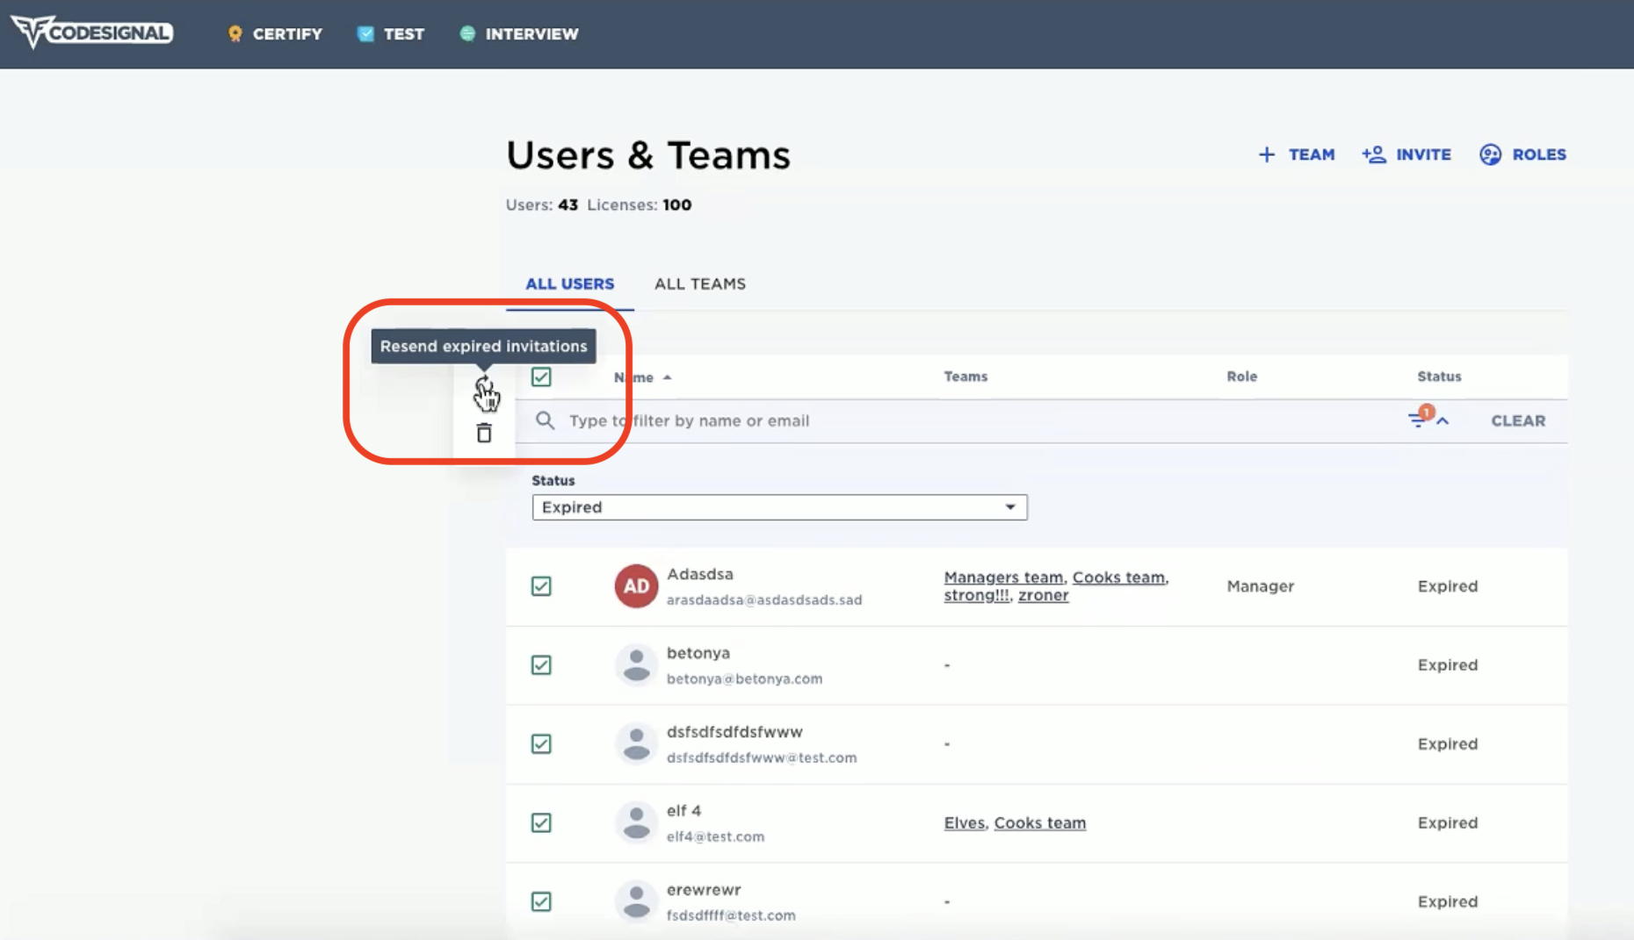Image resolution: width=1634 pixels, height=940 pixels.
Task: Deselect the checkbox for elf 4
Action: tap(541, 822)
